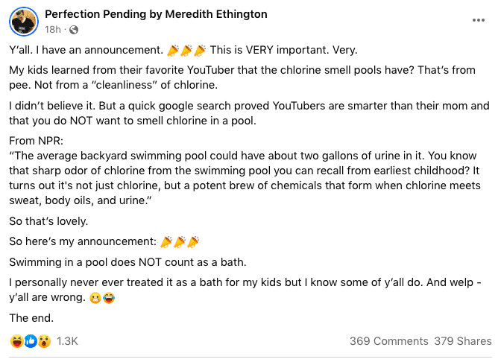View the 1.3K reactions list
Screen dimensions: 501x362
(x=67, y=341)
